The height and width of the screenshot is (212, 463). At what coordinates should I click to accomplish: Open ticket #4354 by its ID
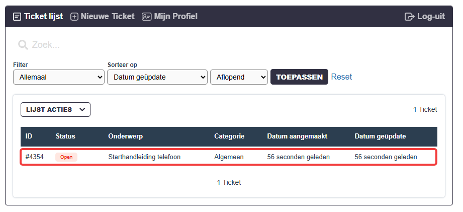pos(35,157)
